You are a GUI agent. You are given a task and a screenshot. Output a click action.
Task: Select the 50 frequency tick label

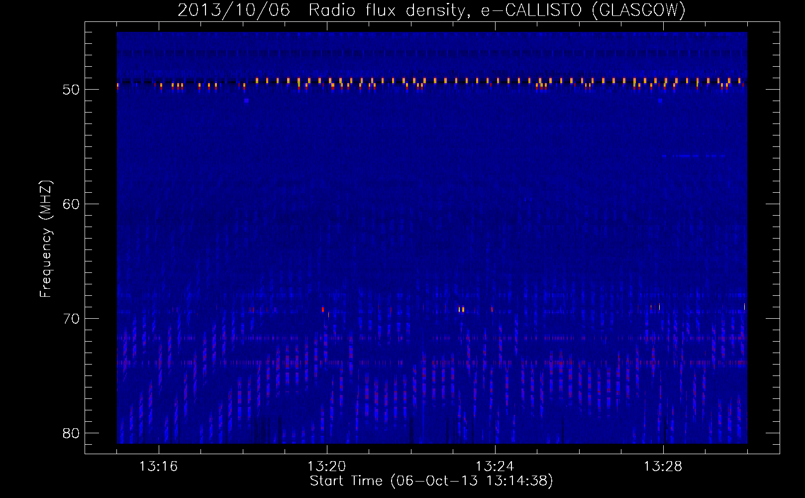tap(72, 90)
